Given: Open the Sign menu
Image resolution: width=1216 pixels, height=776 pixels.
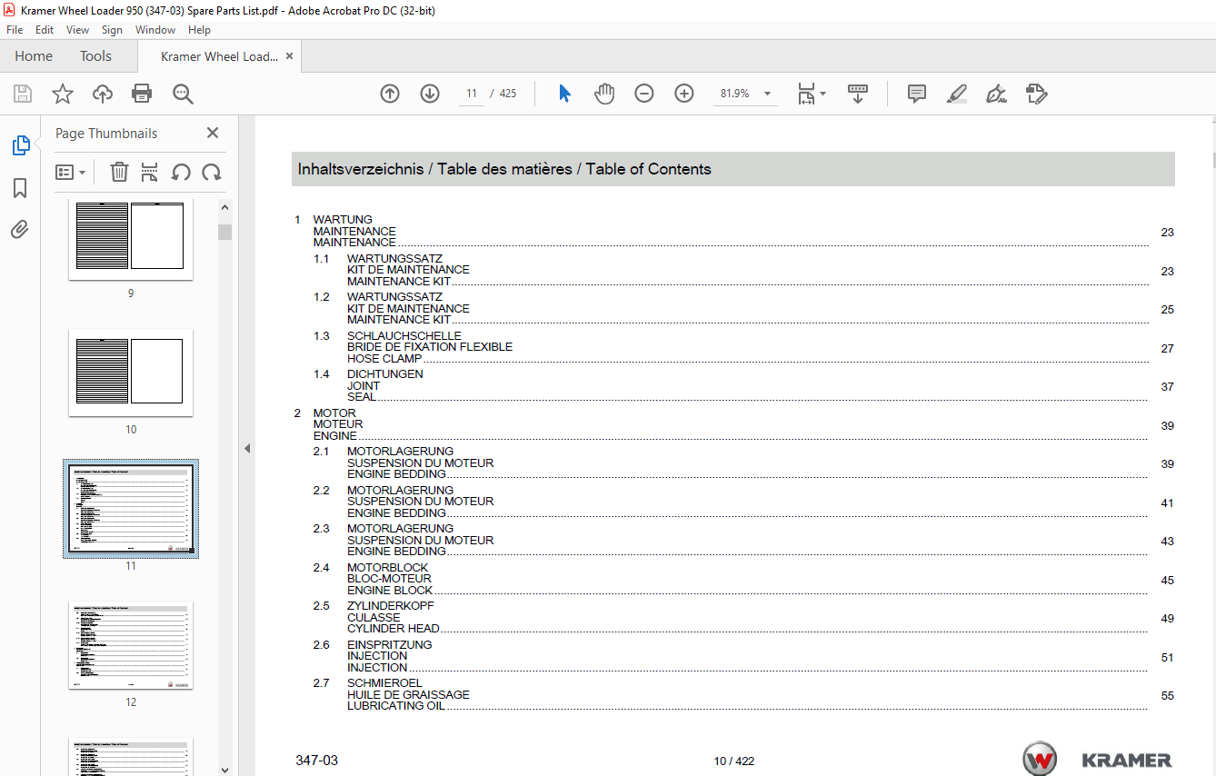Looking at the screenshot, I should (112, 30).
